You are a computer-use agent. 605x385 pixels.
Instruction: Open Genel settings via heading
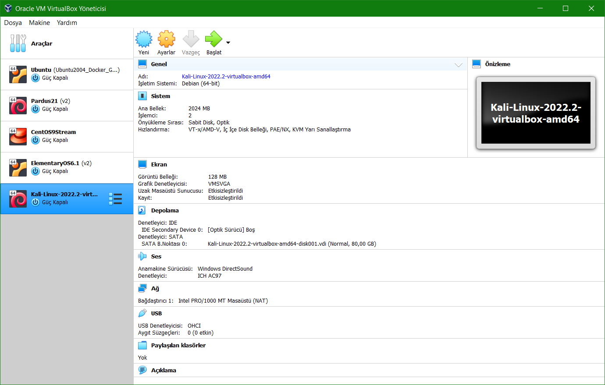point(159,64)
